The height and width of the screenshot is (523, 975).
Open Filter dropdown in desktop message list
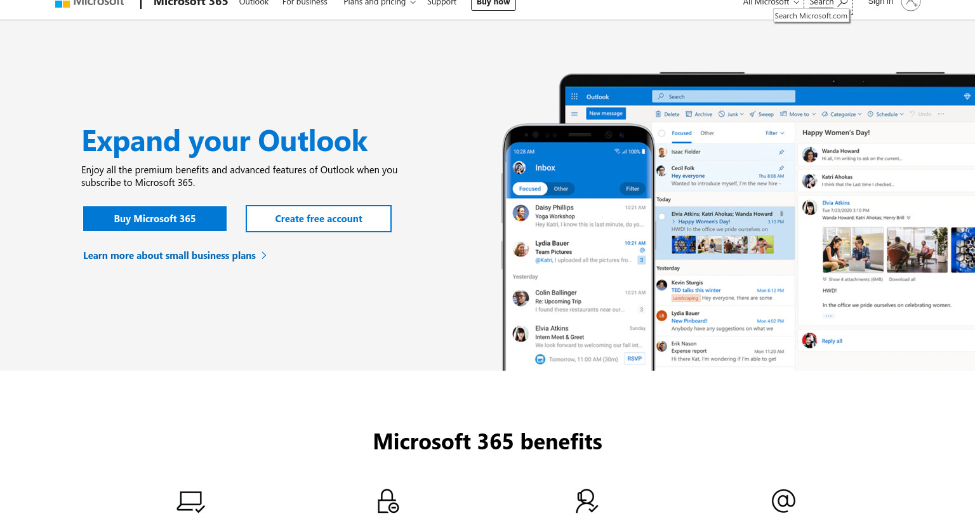775,133
